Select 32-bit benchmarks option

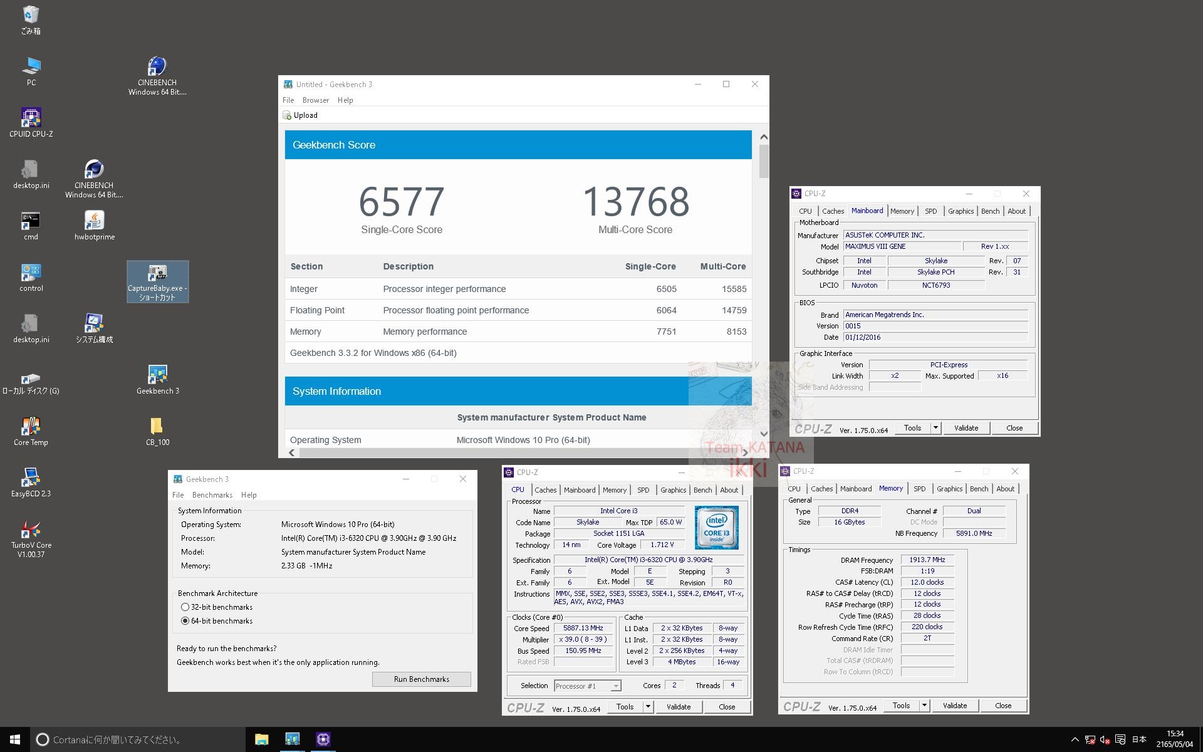pos(185,607)
